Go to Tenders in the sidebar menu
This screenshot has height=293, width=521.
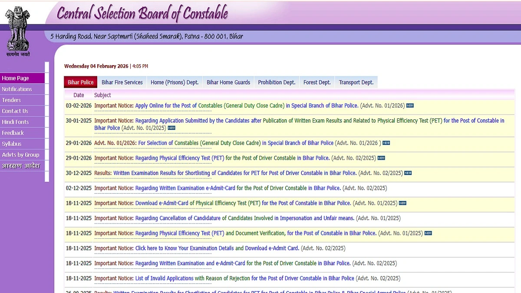click(x=11, y=100)
